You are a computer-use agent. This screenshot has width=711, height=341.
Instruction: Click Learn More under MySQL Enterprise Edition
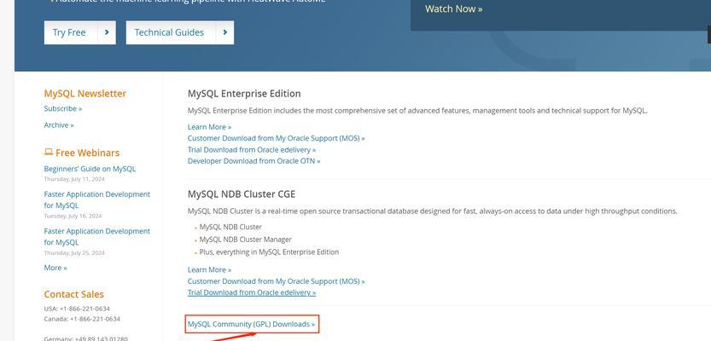209,127
